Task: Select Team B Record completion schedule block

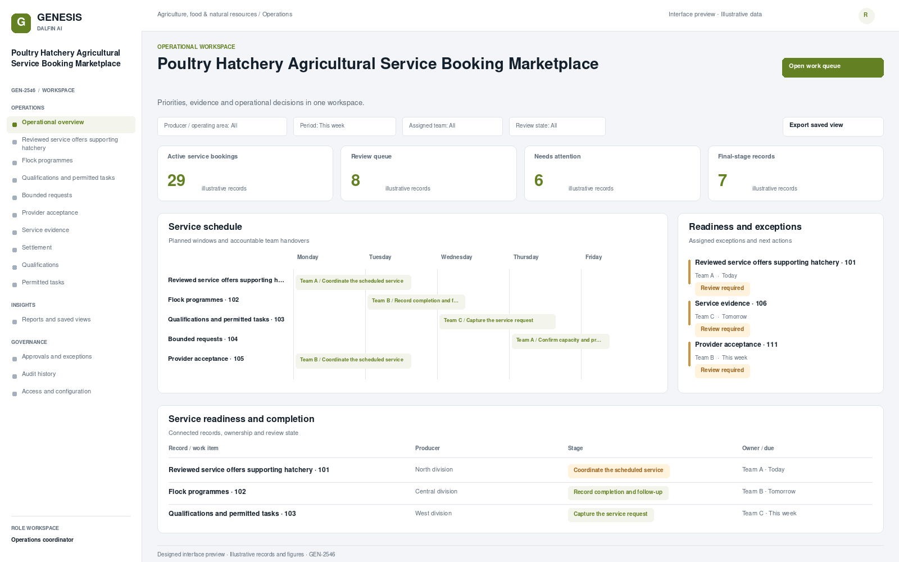Action: click(x=416, y=301)
